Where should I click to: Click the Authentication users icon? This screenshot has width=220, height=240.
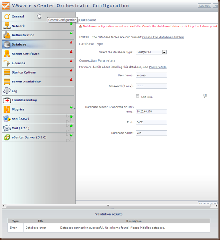pos(7,35)
